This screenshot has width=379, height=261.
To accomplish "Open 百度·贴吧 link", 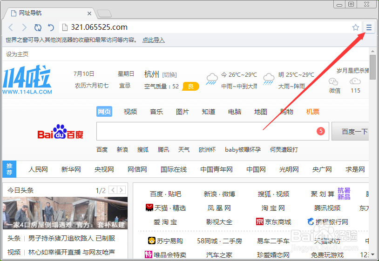I will (165, 194).
